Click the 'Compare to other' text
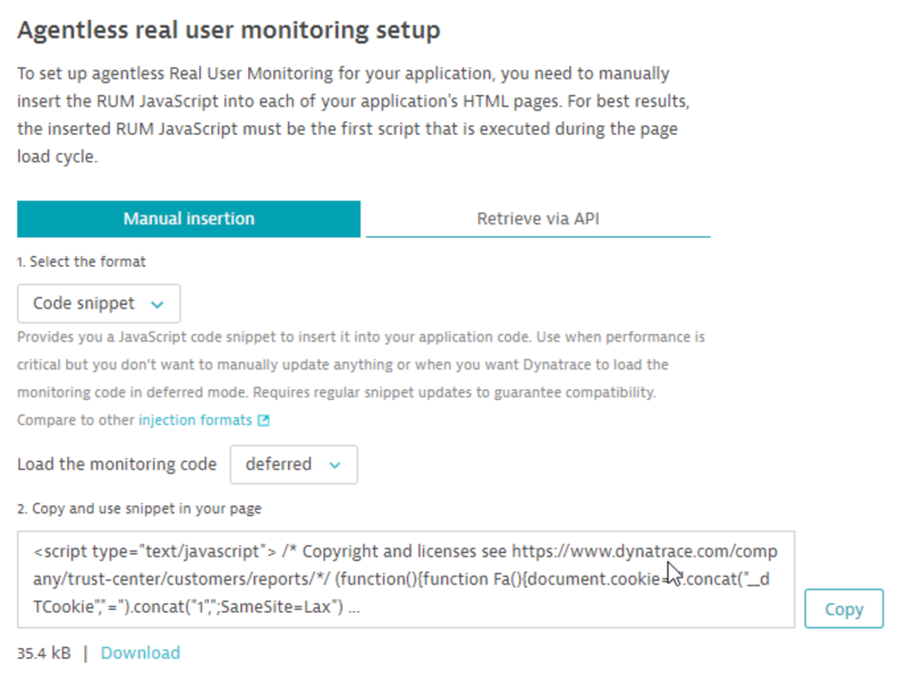905x697 pixels. [x=76, y=420]
